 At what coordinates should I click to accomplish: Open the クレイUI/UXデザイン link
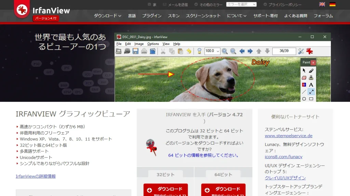[x=285, y=178]
